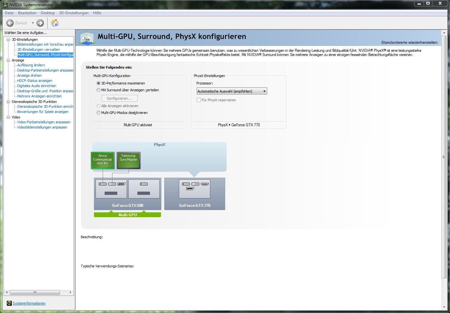
Task: Open Video-Farbeinstellungen anpassen page
Action: pos(44,122)
